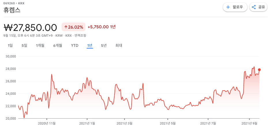Viewport: 268px width, 128px height.
Task: Click the ₩27,850.00 price value
Action: coord(30,27)
